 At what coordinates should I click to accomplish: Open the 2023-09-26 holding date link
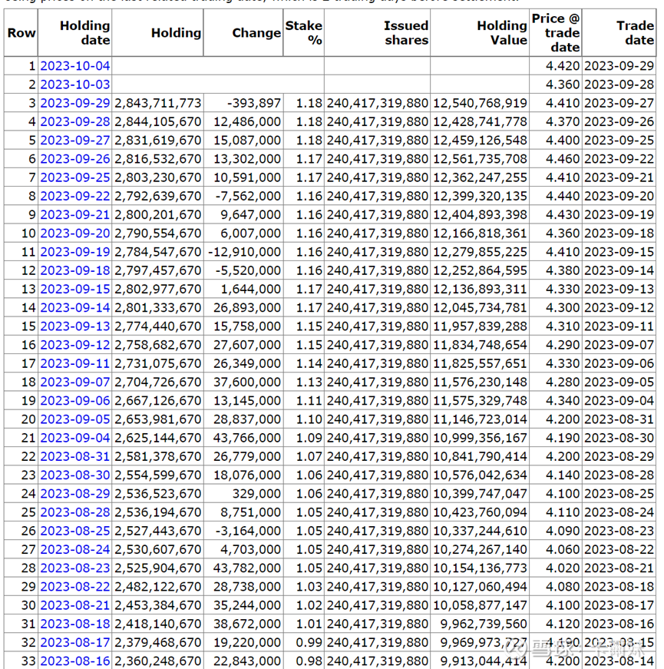coord(75,159)
